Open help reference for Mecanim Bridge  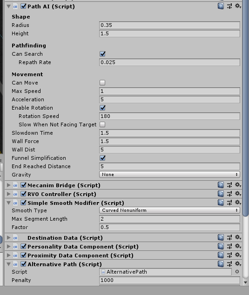[x=221, y=185]
